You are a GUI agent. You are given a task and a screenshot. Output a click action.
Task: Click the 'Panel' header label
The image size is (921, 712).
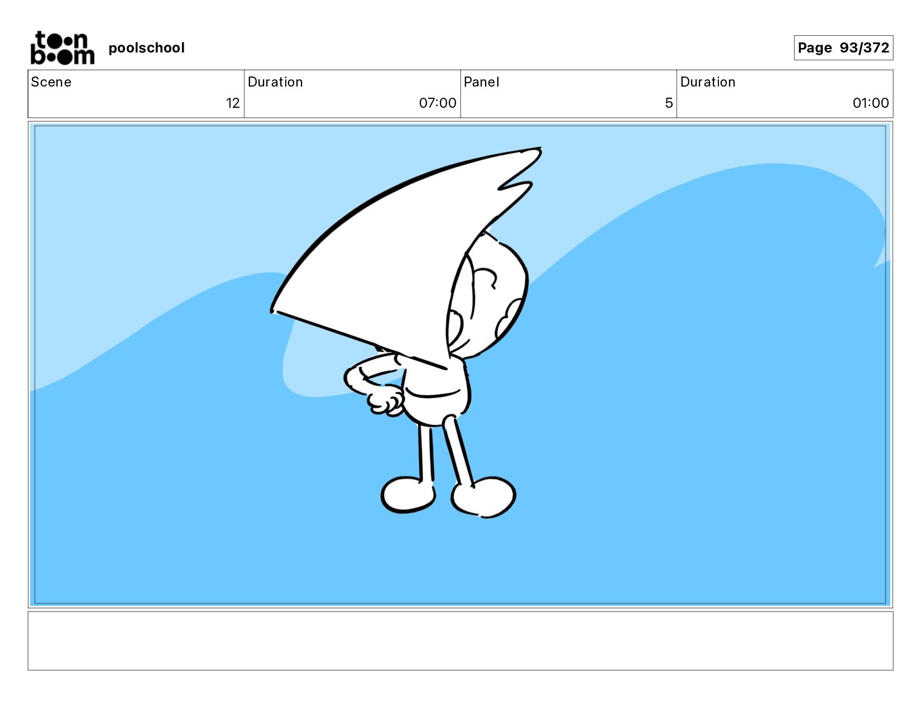click(481, 82)
